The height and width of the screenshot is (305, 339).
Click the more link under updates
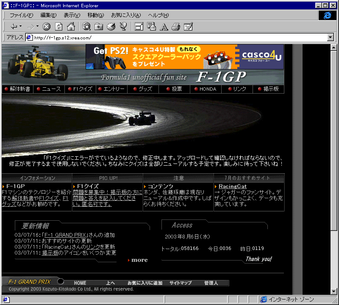(138, 260)
